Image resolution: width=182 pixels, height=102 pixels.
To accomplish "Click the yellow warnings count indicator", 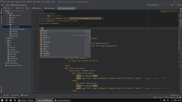I will [x=165, y=11].
